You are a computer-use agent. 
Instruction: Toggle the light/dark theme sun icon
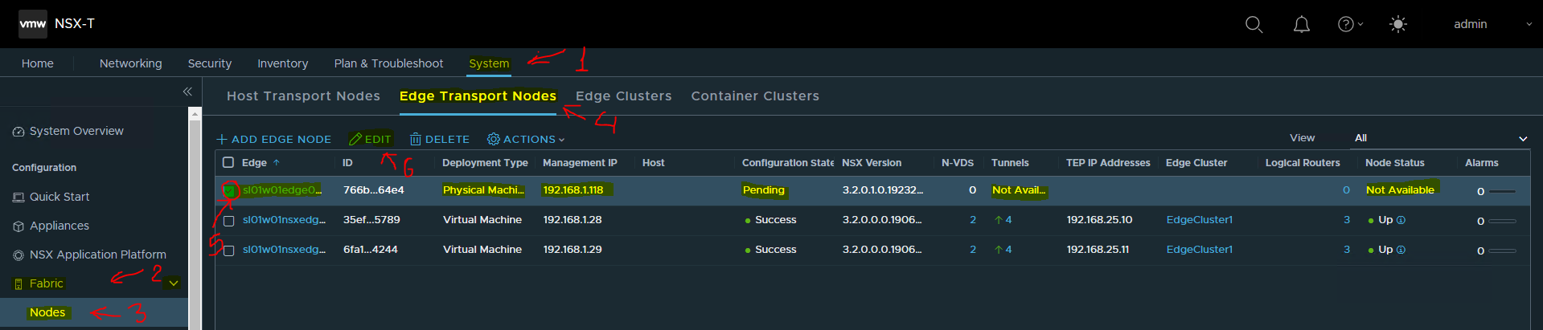pos(1398,24)
